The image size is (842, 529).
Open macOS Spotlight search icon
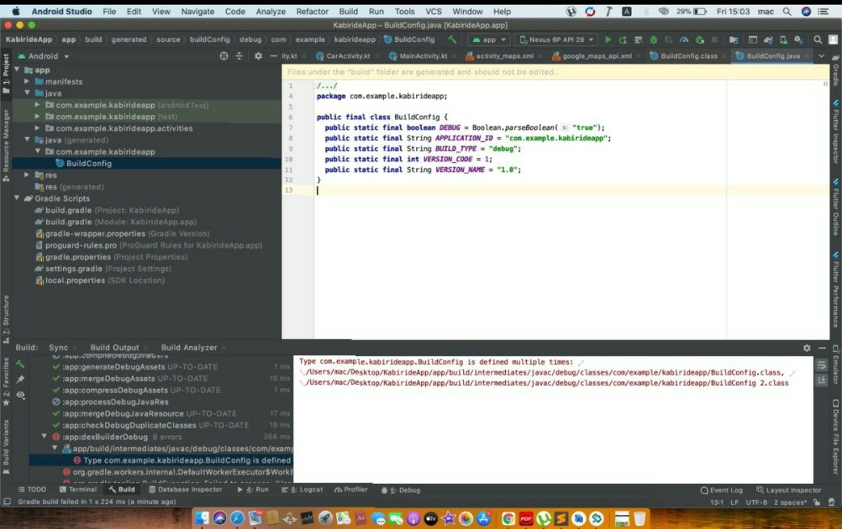point(787,11)
